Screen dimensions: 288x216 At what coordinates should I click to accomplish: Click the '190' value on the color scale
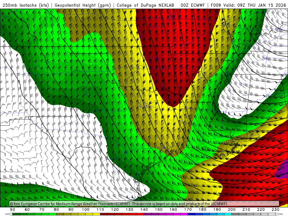pos(217,210)
